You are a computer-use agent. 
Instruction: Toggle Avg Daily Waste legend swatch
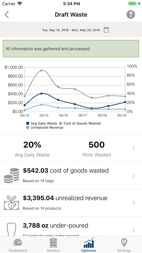pos(28,124)
